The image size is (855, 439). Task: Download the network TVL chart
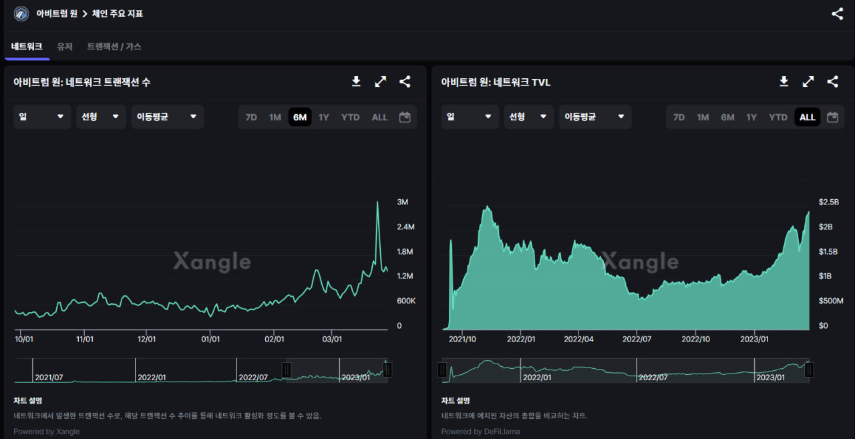(x=784, y=82)
